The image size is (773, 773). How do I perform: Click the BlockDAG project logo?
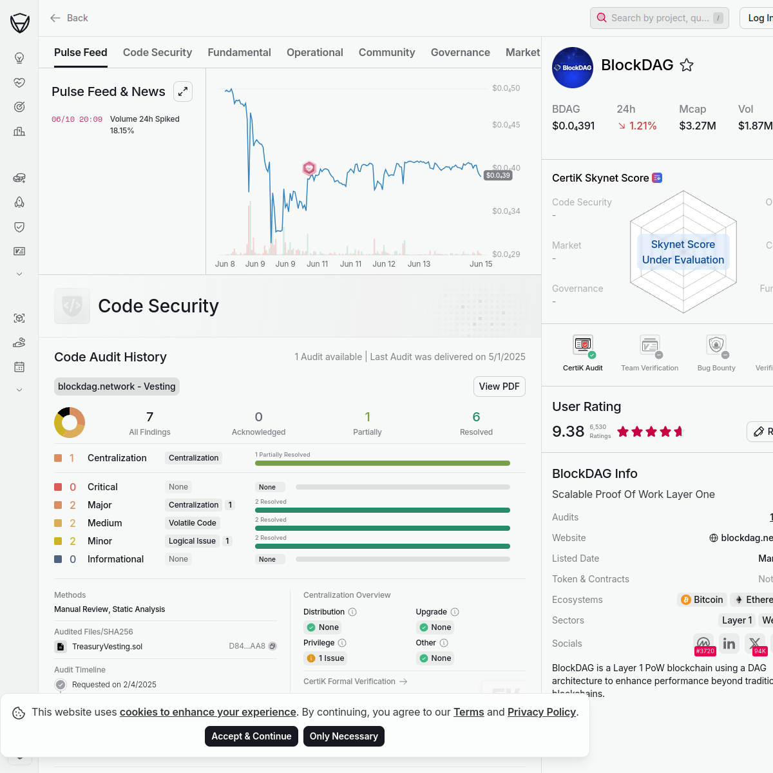point(573,68)
